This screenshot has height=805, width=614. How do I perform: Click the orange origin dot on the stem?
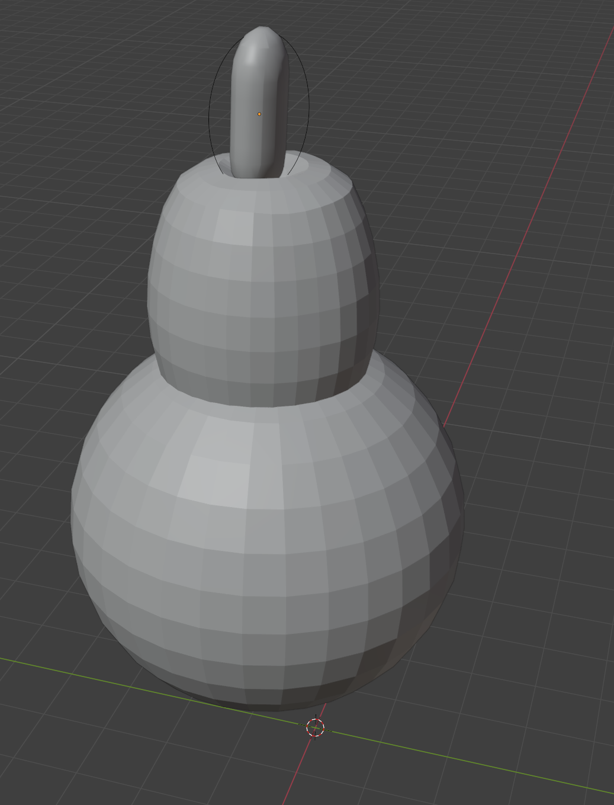click(x=259, y=114)
